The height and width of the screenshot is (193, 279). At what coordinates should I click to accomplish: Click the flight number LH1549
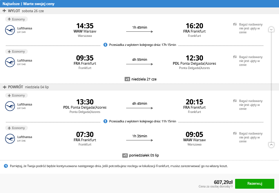click(x=21, y=108)
